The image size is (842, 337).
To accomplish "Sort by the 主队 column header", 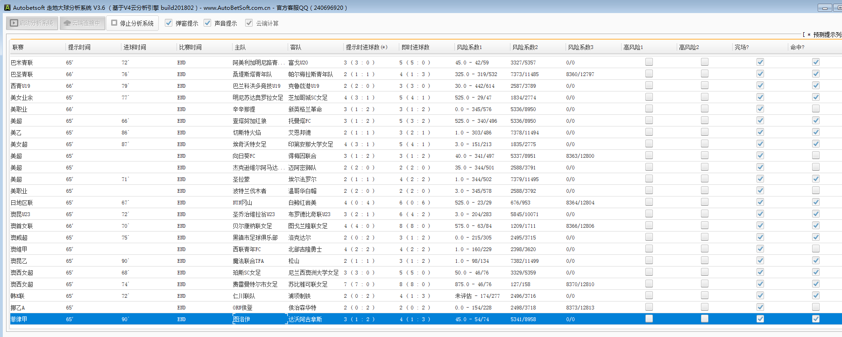I will (x=240, y=47).
